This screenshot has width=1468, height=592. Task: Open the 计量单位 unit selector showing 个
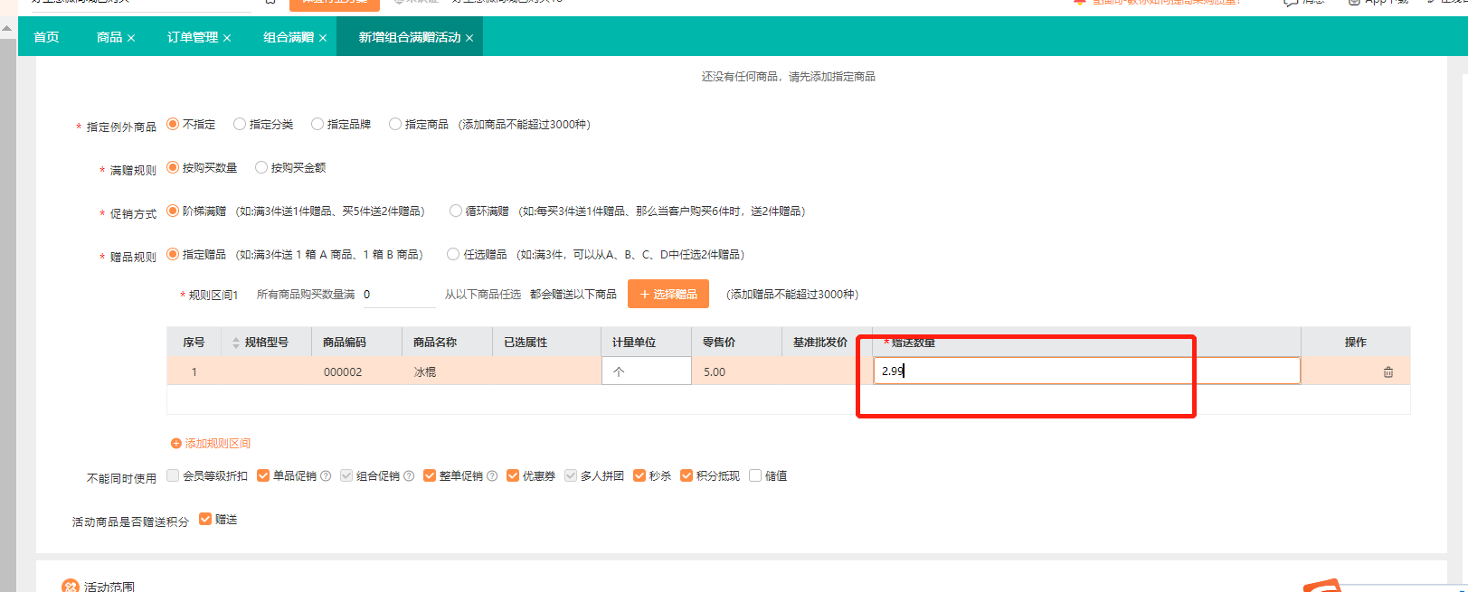(646, 371)
